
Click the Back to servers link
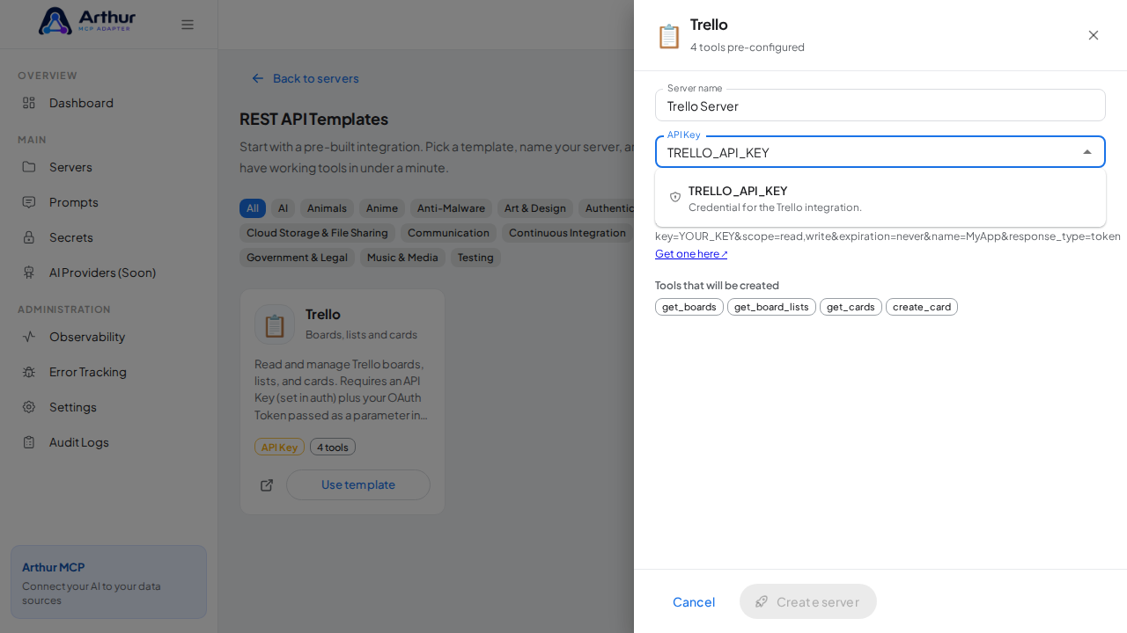pos(305,78)
